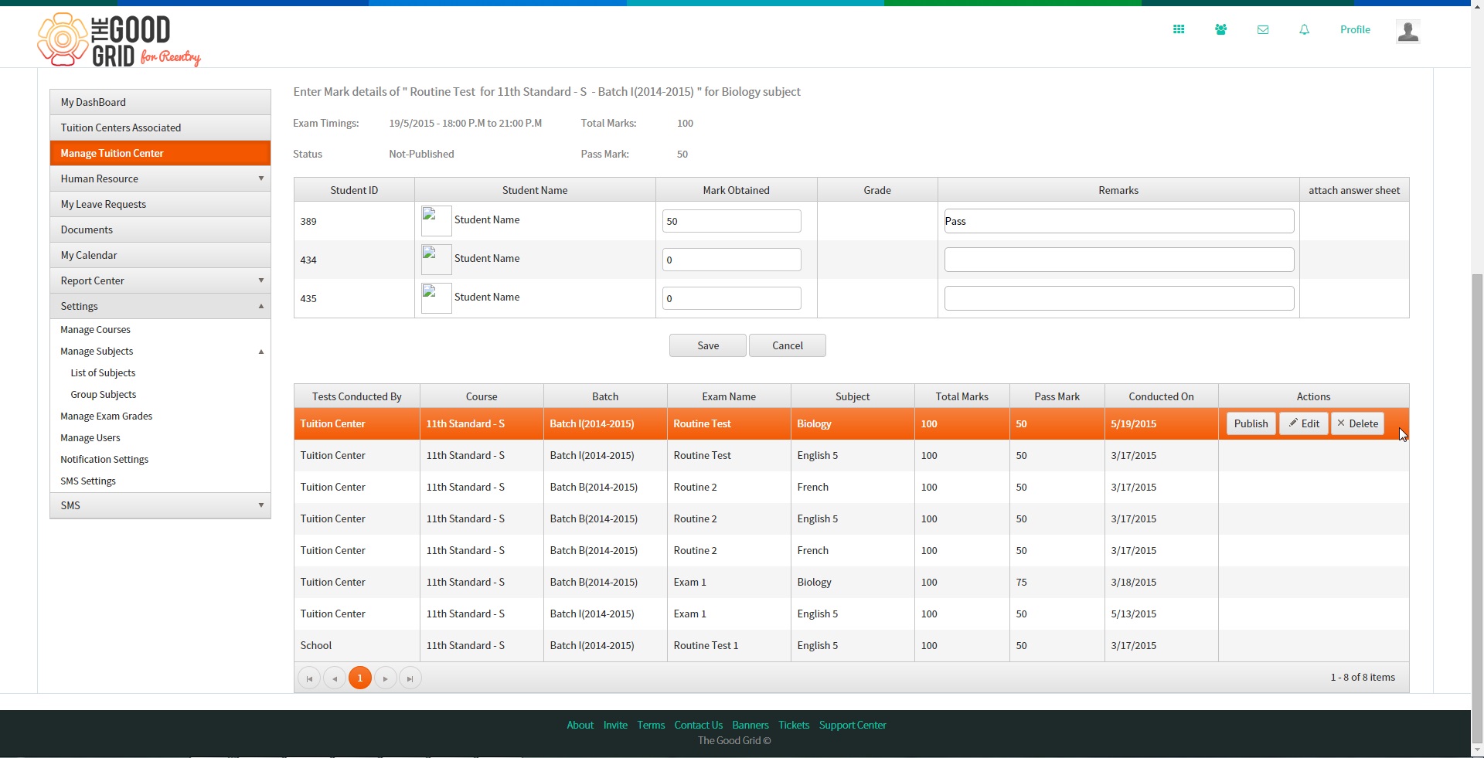Edit the Biology Routine Test row
This screenshot has width=1484, height=758.
(x=1303, y=423)
